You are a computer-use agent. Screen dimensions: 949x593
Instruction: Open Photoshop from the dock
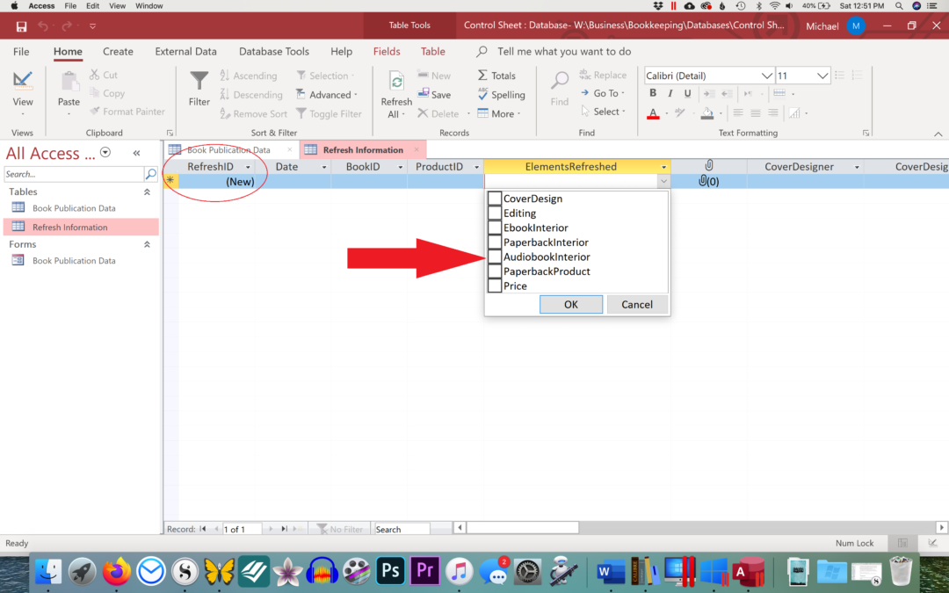(390, 571)
